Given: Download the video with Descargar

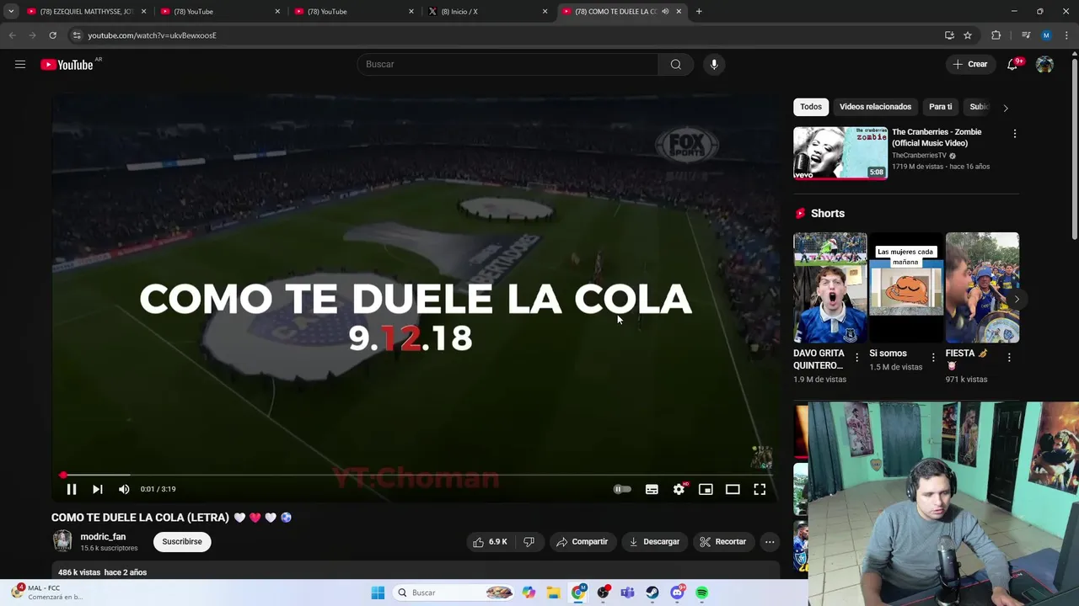Looking at the screenshot, I should click(654, 542).
